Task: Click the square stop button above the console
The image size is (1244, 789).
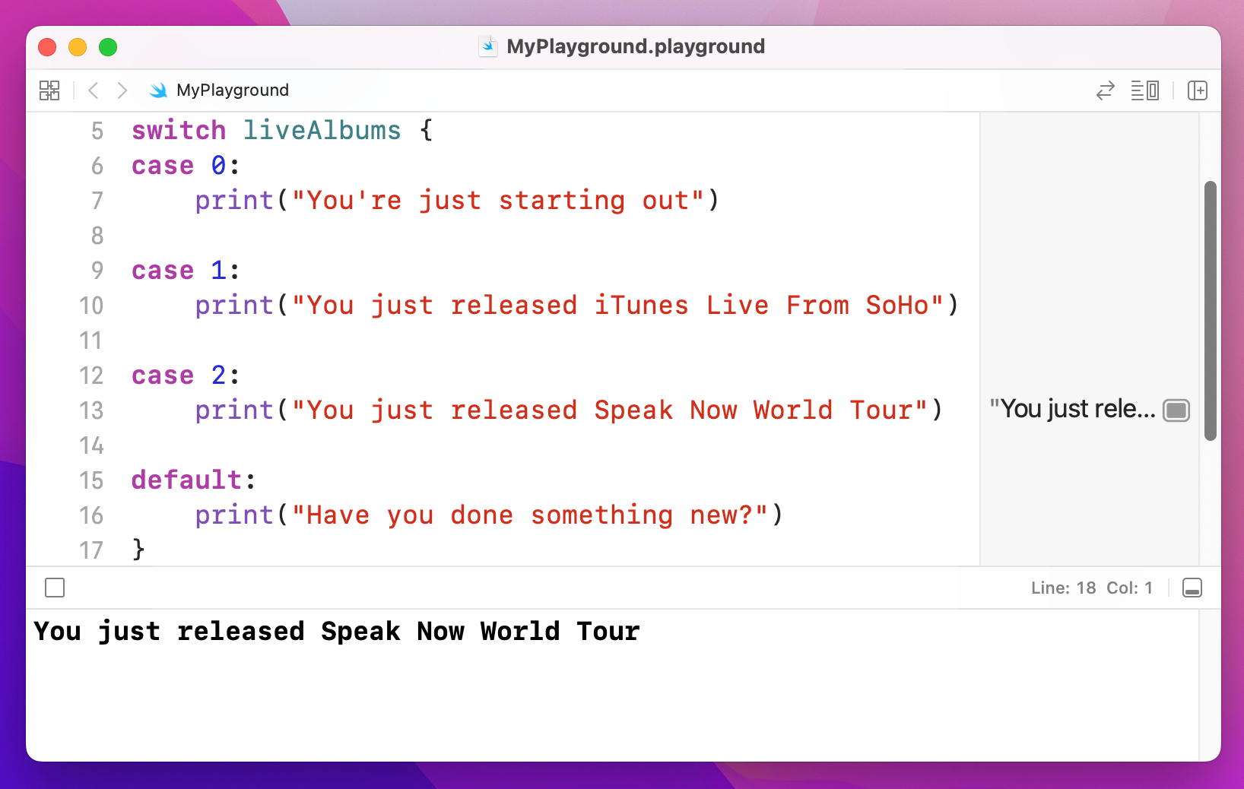Action: click(55, 588)
